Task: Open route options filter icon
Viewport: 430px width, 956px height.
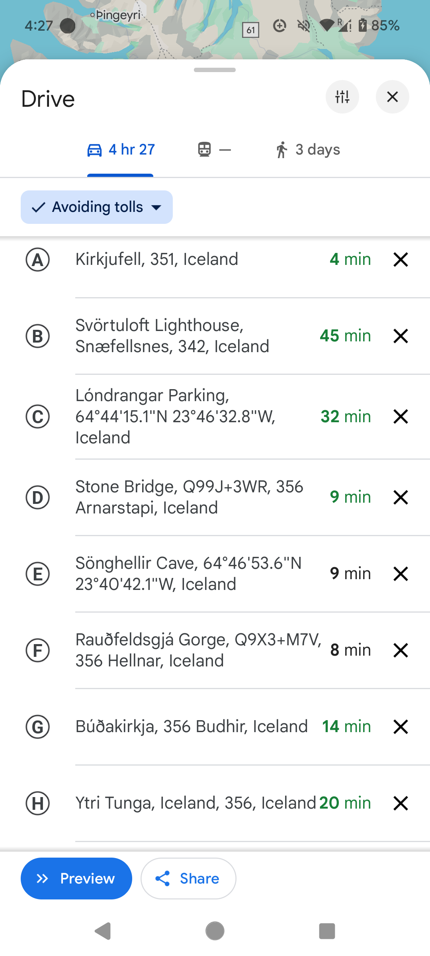Action: (x=342, y=97)
